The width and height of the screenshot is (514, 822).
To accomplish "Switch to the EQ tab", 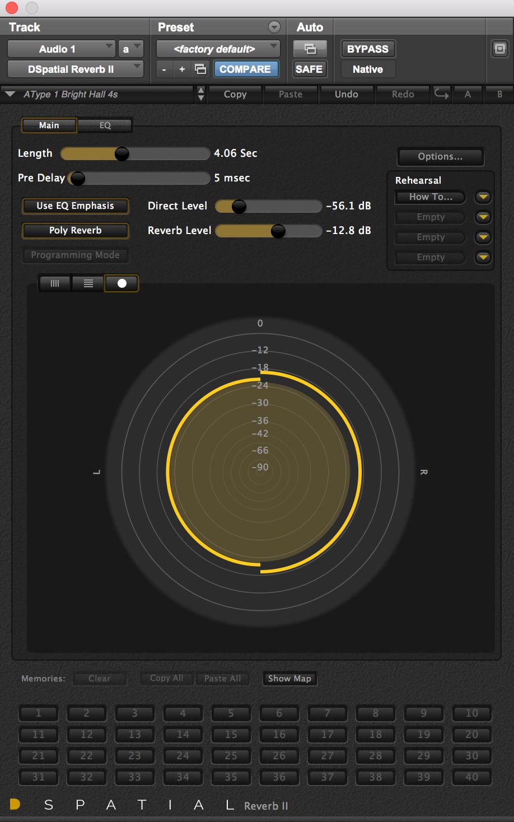I will (x=105, y=125).
